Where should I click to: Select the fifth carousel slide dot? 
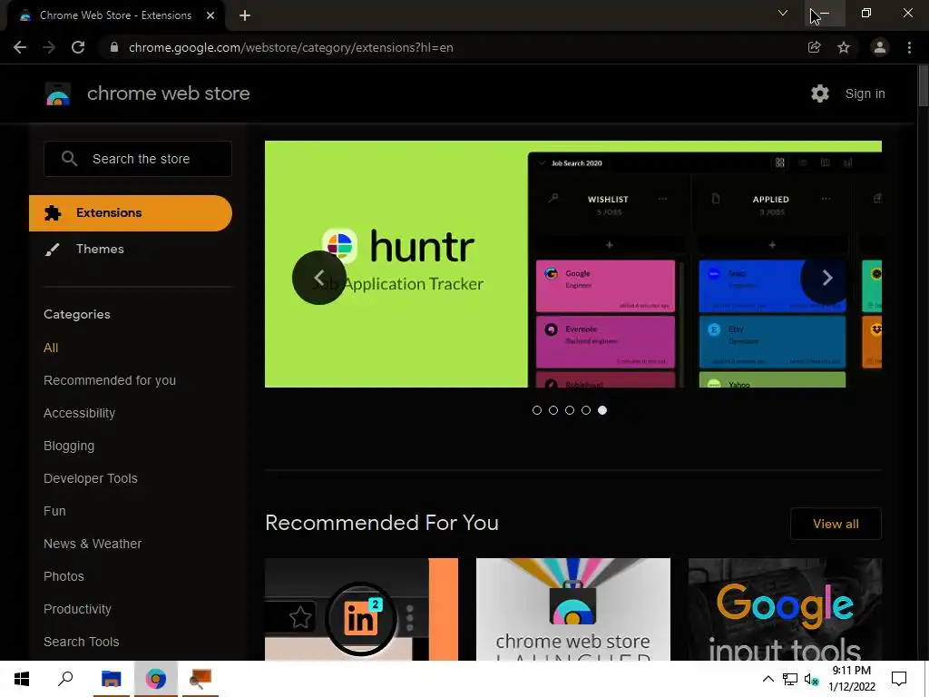click(602, 410)
